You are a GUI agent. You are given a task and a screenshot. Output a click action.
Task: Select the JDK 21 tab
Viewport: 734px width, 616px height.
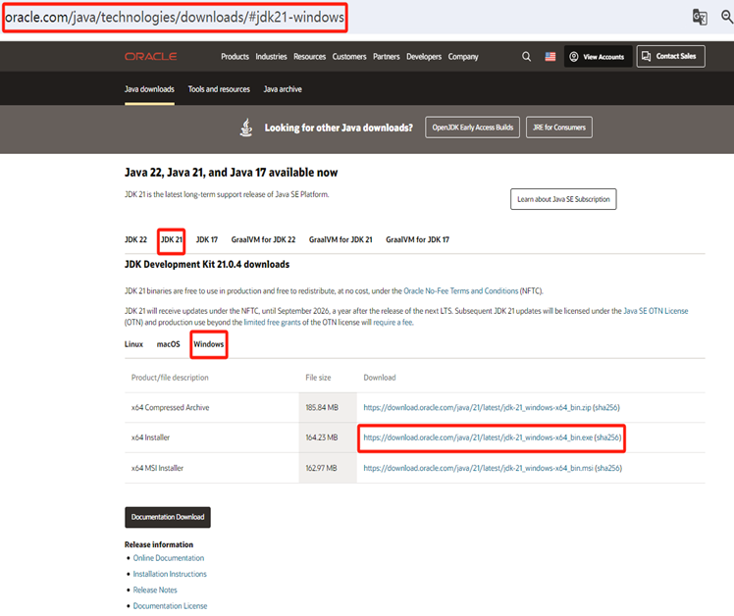[172, 239]
